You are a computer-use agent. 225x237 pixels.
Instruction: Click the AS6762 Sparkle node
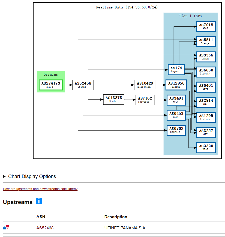pos(176,130)
